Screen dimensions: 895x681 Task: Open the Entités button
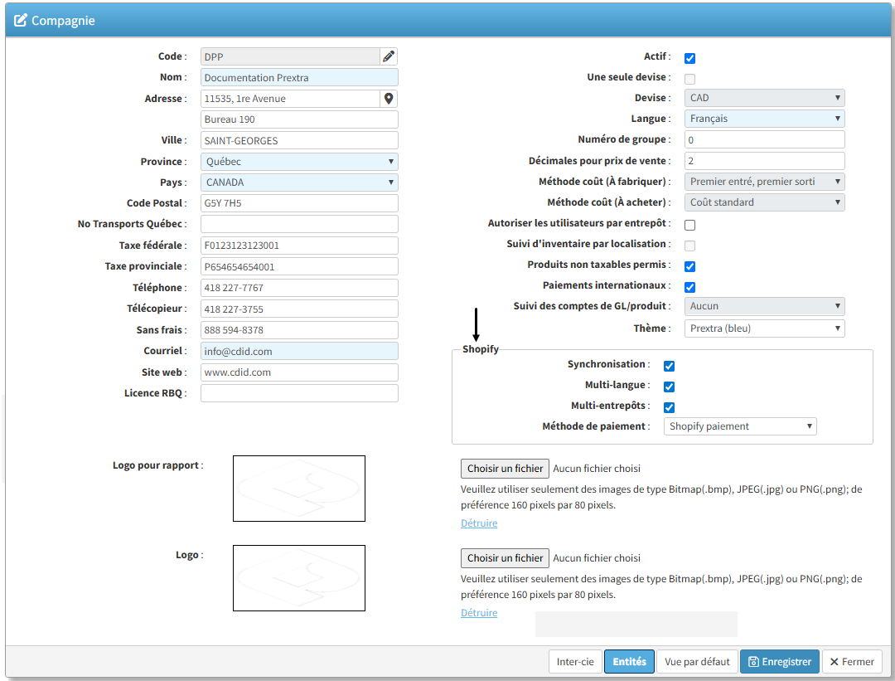click(629, 662)
